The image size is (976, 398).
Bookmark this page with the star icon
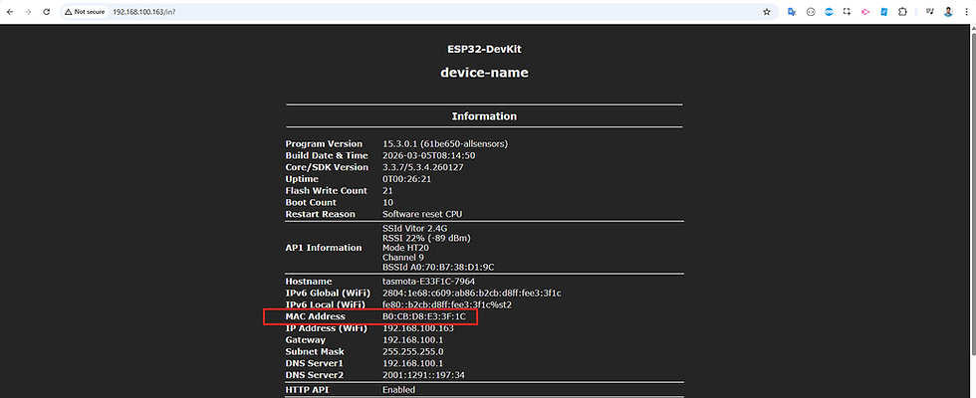[766, 12]
